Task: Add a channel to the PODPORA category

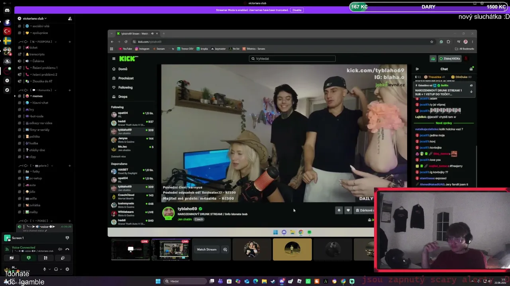Action: [x=70, y=42]
